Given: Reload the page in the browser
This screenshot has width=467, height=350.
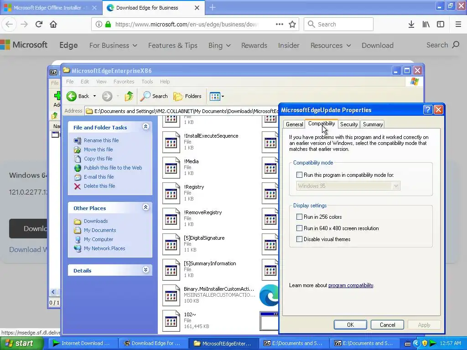Looking at the screenshot, I should click(39, 24).
